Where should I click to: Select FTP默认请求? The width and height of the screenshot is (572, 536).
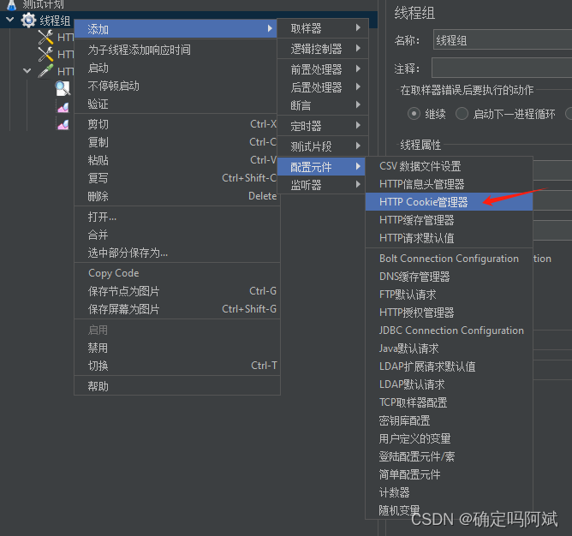449,295
